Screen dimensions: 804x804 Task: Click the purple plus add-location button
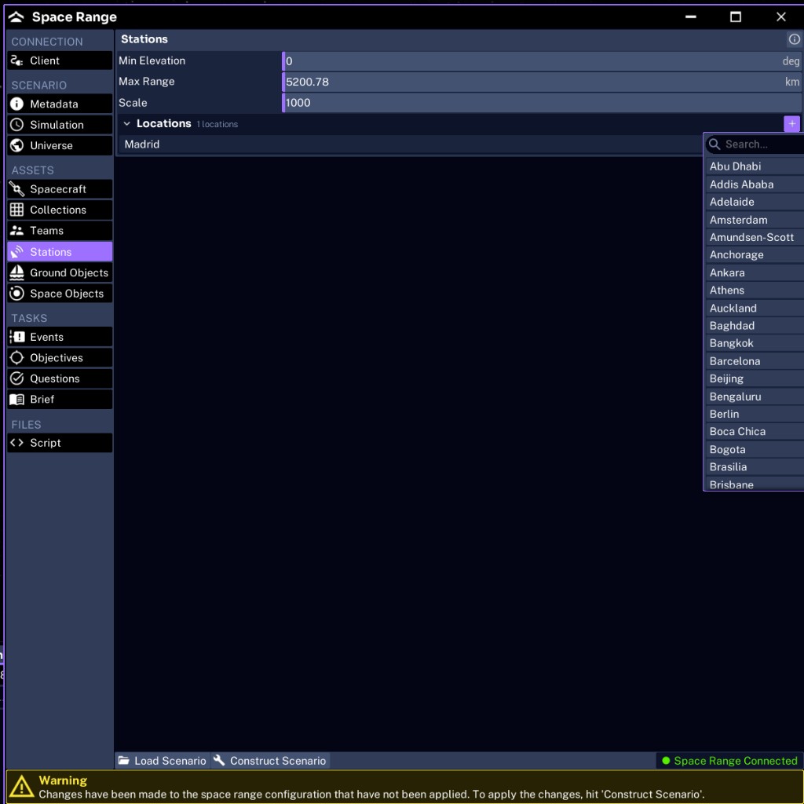coord(791,123)
